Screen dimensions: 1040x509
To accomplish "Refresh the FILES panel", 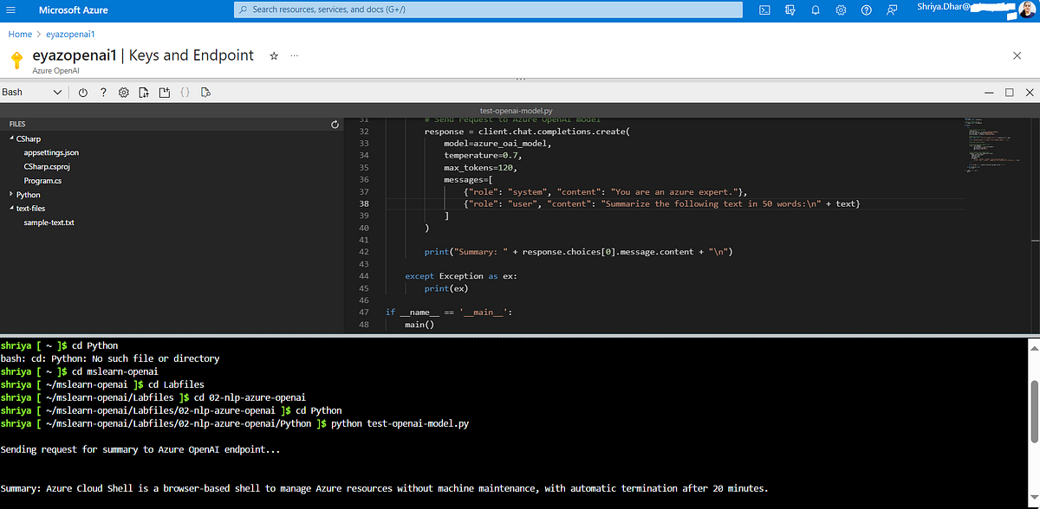I will point(335,124).
